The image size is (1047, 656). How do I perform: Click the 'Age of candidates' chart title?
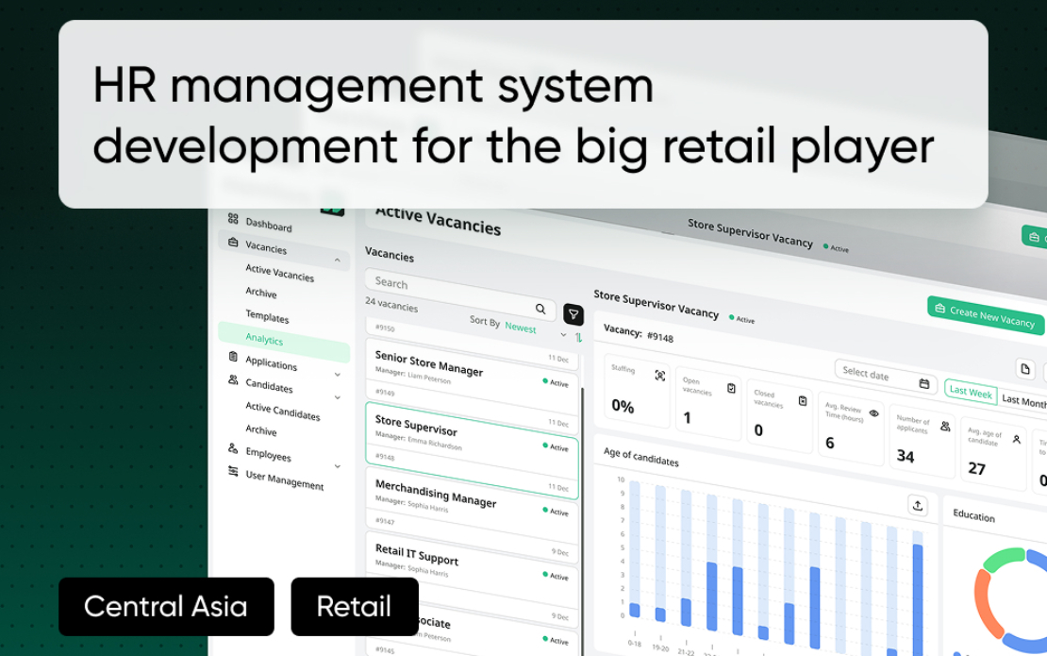coord(641,456)
